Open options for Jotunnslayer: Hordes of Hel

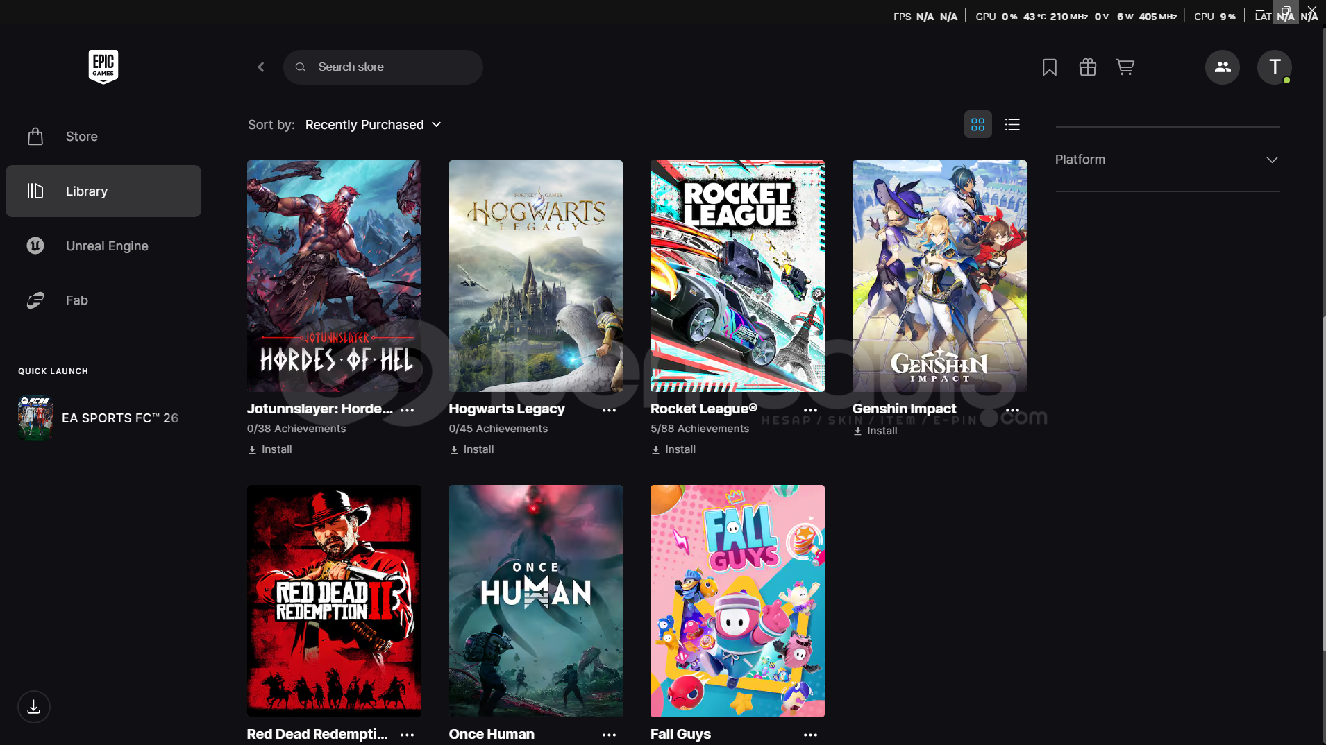tap(408, 410)
